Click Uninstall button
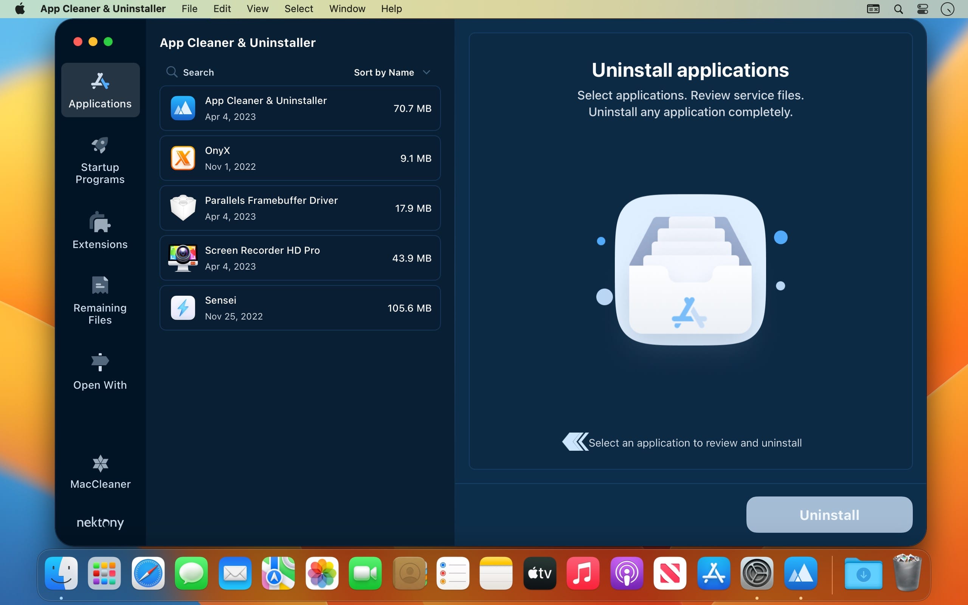This screenshot has width=968, height=605. (x=829, y=514)
